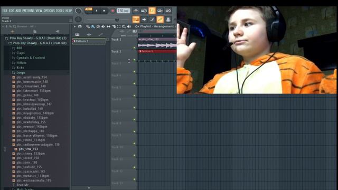Open the EDIT menu
The width and height of the screenshot is (338, 190).
coord(12,11)
